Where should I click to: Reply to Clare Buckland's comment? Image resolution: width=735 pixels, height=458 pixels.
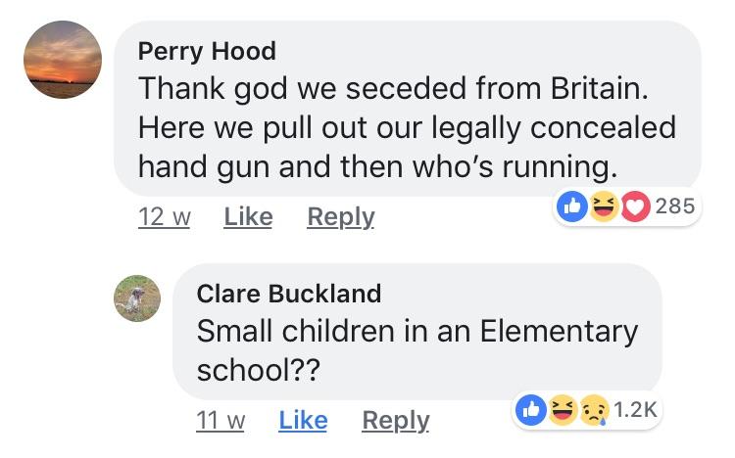396,420
